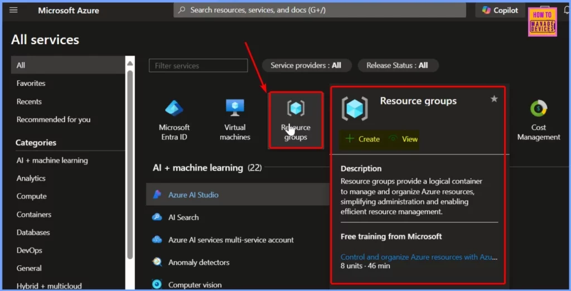This screenshot has height=291, width=571.
Task: Click the notifications bell icon
Action: click(567, 10)
